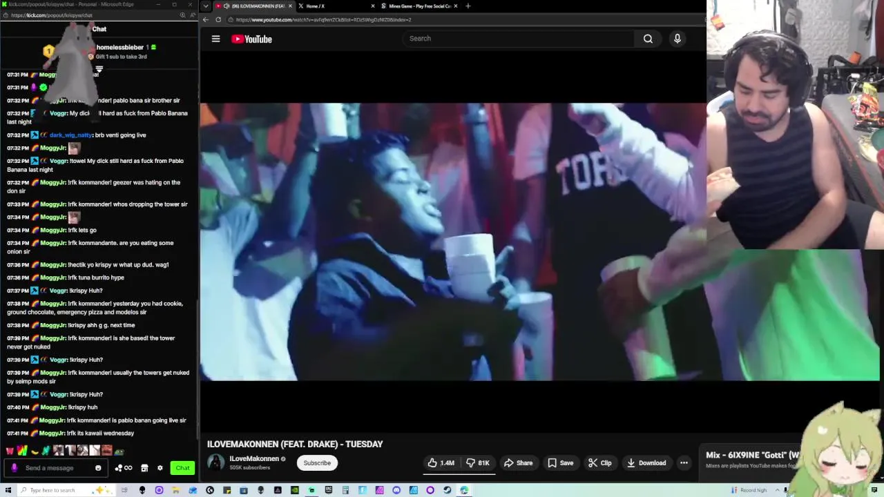Viewport: 884px width, 497px height.
Task: Click the video player to pause
Action: 453,242
